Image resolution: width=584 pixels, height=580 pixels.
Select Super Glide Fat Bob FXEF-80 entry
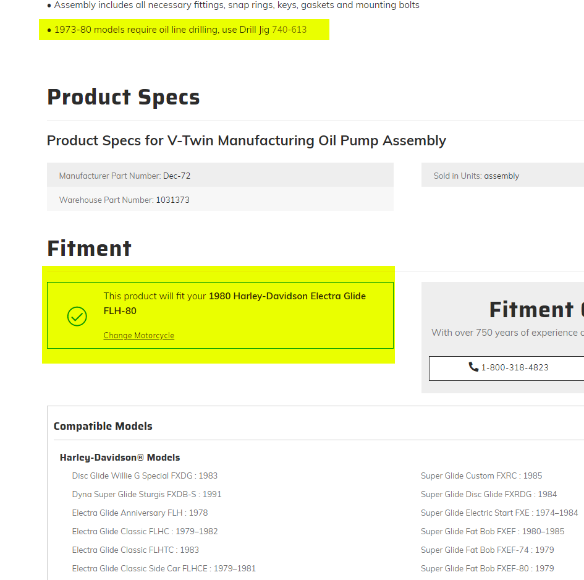487,568
